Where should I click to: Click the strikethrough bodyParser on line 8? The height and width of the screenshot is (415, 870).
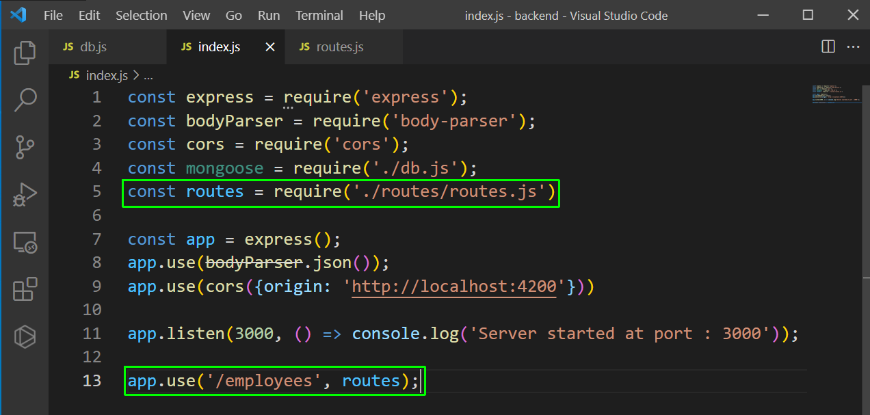254,263
